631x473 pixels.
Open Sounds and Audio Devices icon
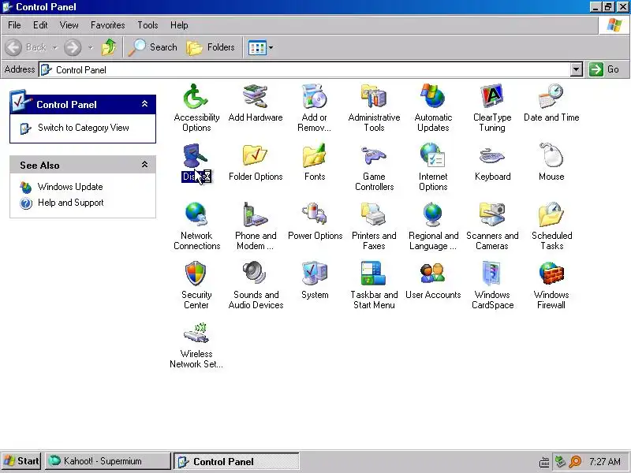(255, 274)
